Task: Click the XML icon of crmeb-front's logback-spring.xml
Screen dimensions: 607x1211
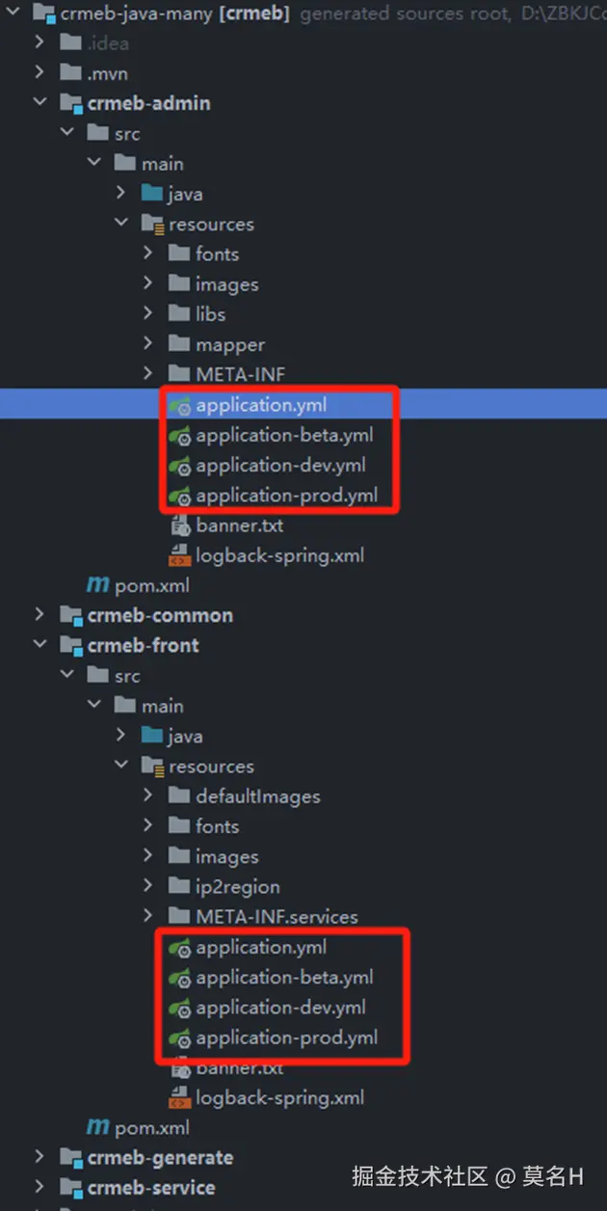Action: click(x=179, y=1098)
